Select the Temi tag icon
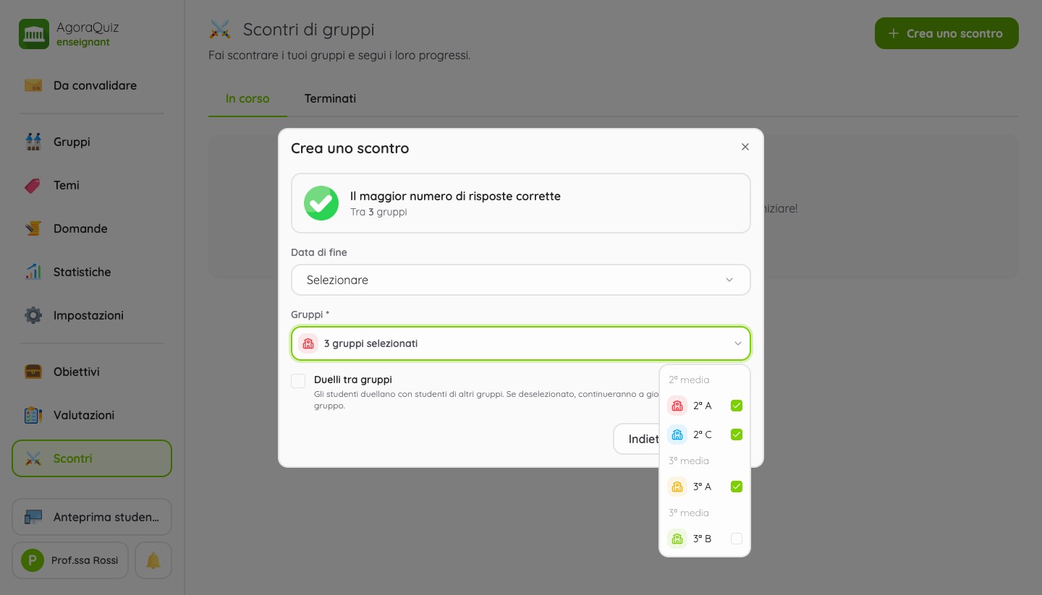The image size is (1042, 595). pos(33,185)
